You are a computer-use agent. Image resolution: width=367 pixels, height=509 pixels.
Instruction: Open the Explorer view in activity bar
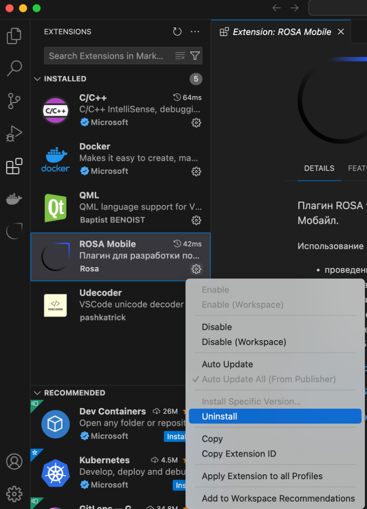point(14,36)
